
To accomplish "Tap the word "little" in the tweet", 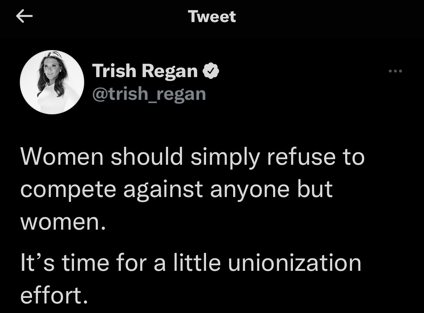I will point(196,262).
